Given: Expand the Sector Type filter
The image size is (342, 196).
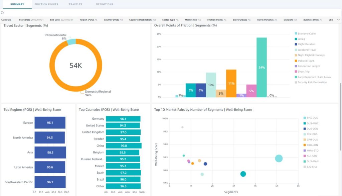Looking at the screenshot, I should point(171,20).
